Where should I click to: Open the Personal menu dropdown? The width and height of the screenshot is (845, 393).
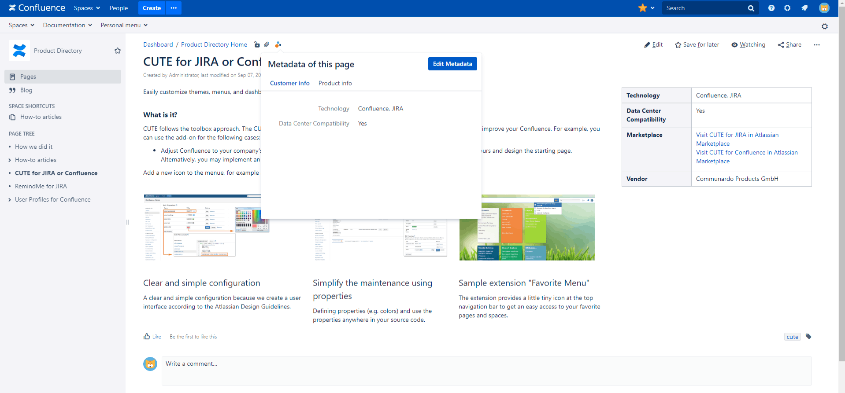pos(124,25)
